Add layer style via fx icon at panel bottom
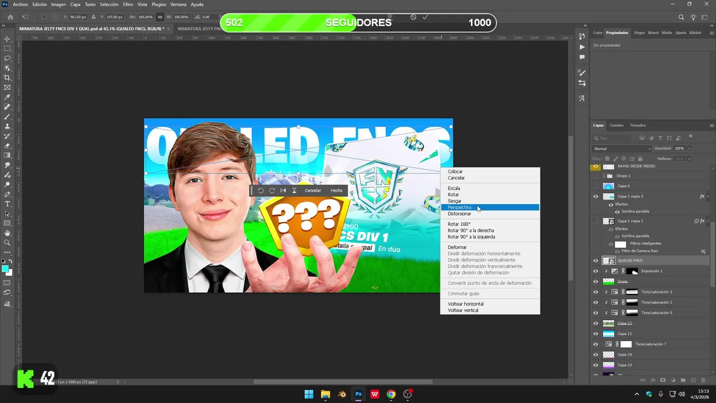This screenshot has width=716, height=403. coord(653,380)
